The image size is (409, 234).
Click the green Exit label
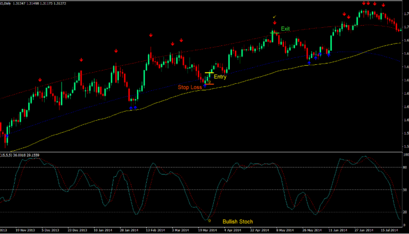click(286, 28)
